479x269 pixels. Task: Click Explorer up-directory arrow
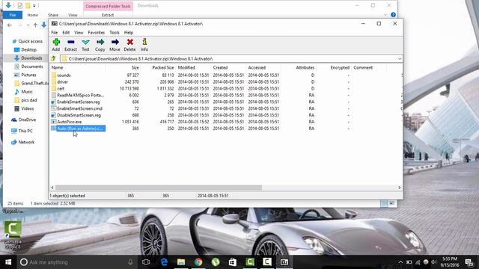(x=35, y=25)
